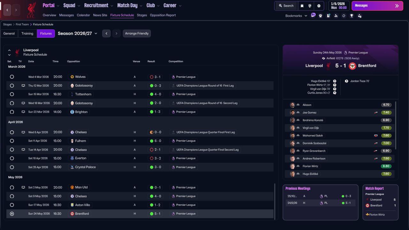This screenshot has width=409, height=230.
Task: Collapse the Liverpool Fixture Schedule panel arrows
Action: click(x=9, y=52)
